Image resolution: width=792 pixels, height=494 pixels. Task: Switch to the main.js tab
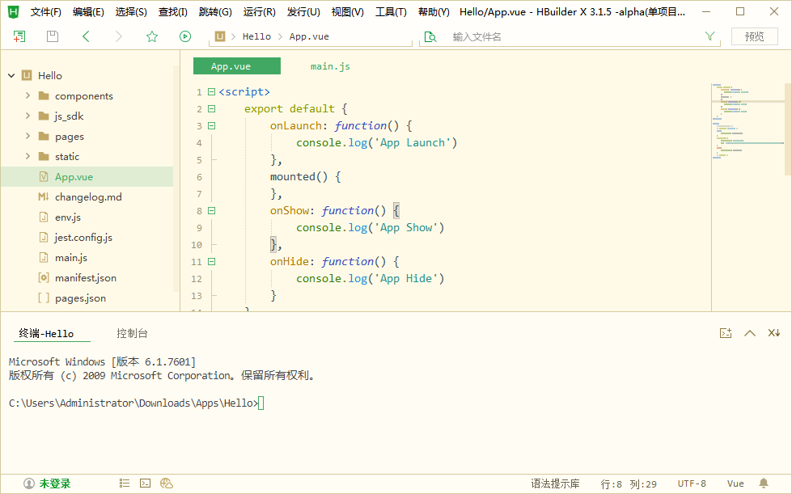pos(329,65)
